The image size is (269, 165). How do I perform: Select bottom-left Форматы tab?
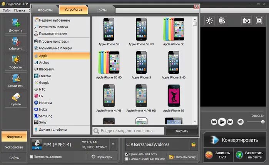[x=14, y=137]
